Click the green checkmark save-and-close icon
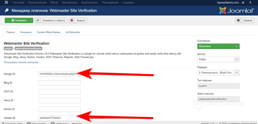The width and height of the screenshot is (258, 124). pyautogui.click(x=38, y=21)
